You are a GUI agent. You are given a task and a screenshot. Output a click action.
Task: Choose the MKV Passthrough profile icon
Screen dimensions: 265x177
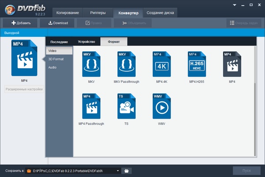pos(127,64)
